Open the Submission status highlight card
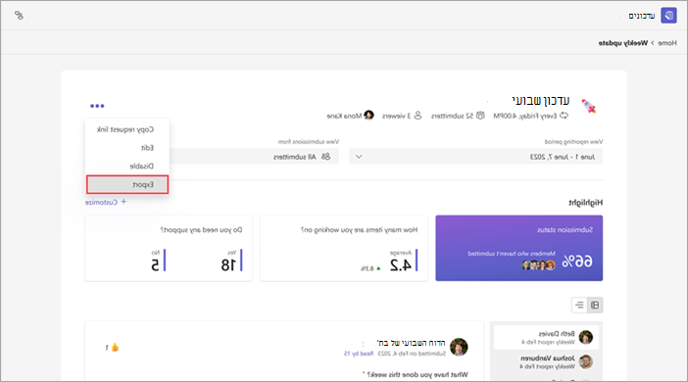688x382 pixels. [519, 248]
